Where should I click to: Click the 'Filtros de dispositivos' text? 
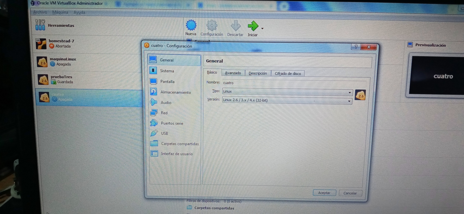tap(204, 201)
